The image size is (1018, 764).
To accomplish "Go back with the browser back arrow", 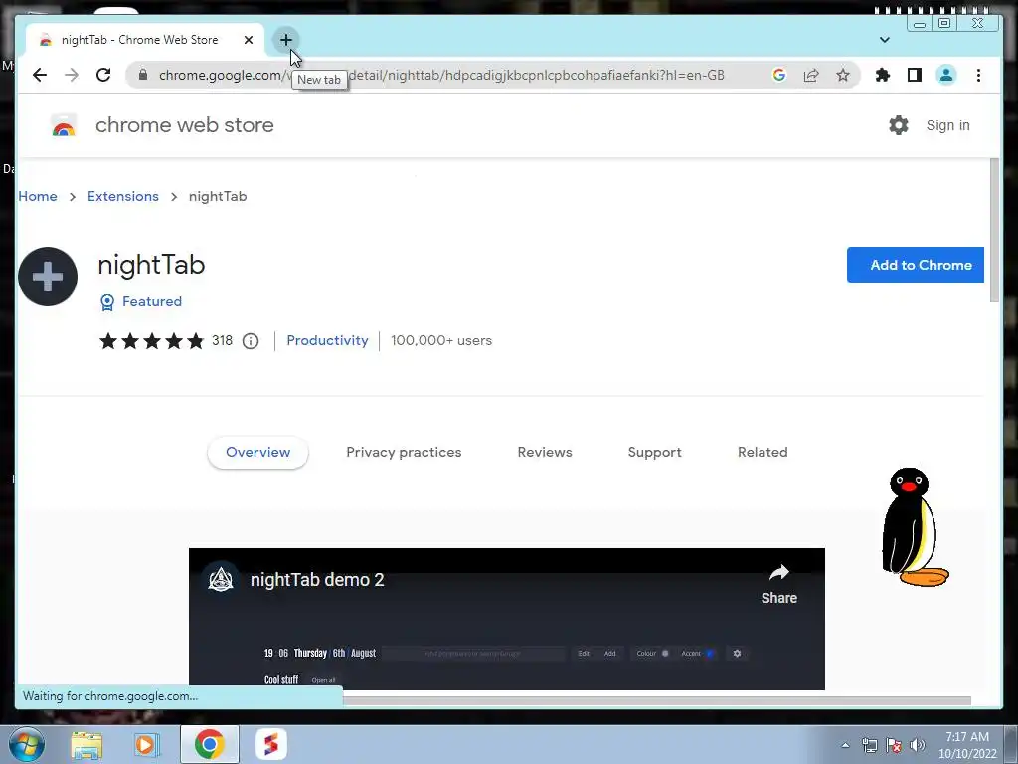I will 40,75.
